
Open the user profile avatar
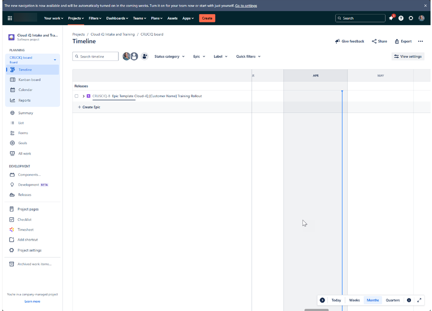pos(421,18)
